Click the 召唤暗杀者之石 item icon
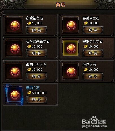This screenshot has width=115, height=131. [x=14, y=48]
